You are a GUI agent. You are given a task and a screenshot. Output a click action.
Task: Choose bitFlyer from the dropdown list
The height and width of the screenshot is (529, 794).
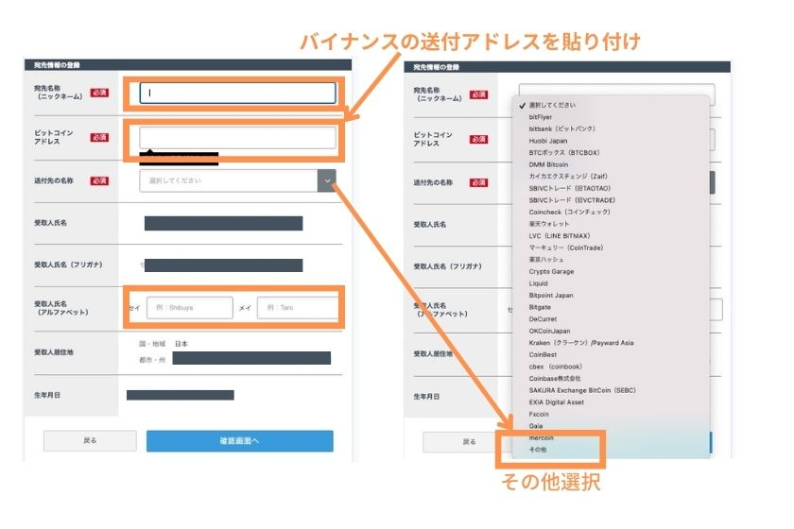[541, 117]
